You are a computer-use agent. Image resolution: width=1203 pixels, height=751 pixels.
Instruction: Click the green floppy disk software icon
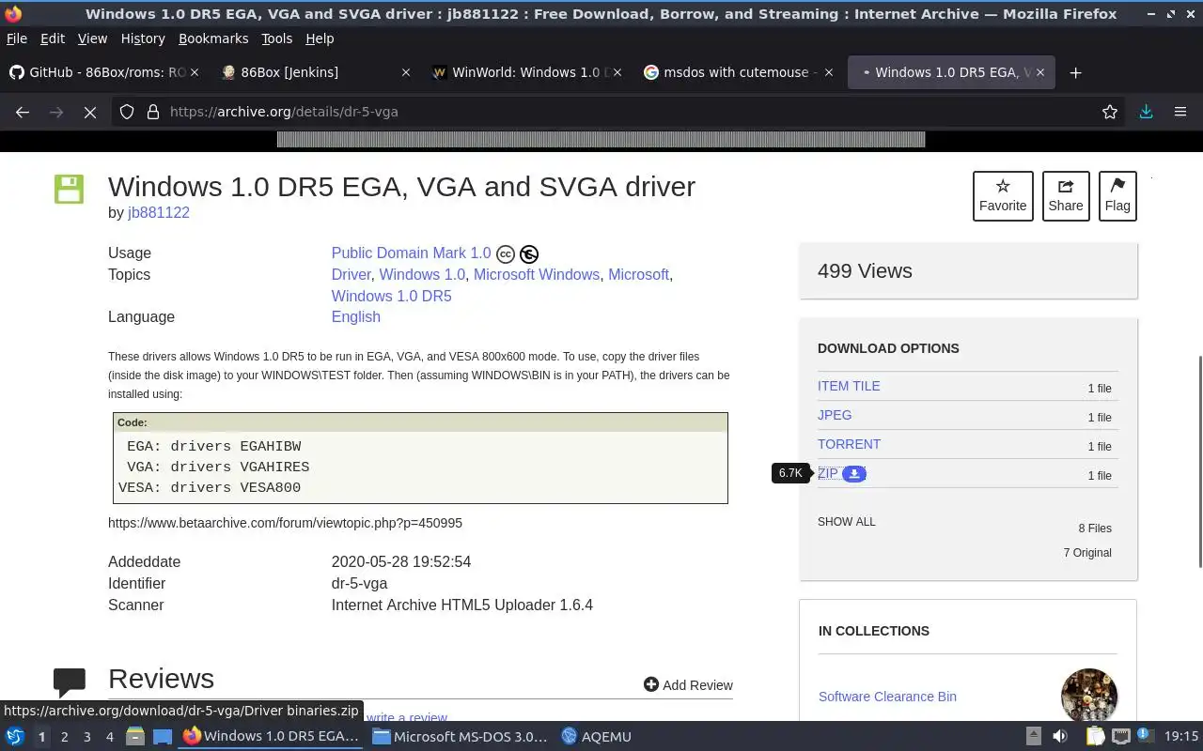[69, 189]
